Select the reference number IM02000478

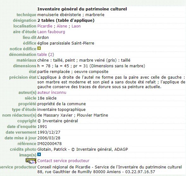49,144
